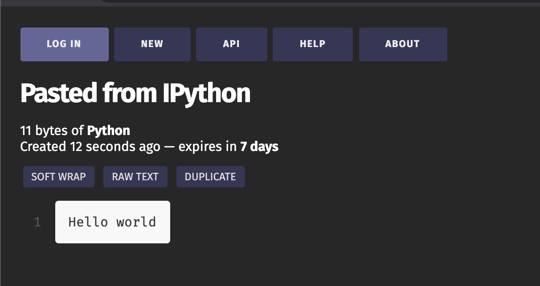
Task: Click the '7 days' expiration text
Action: coord(258,146)
